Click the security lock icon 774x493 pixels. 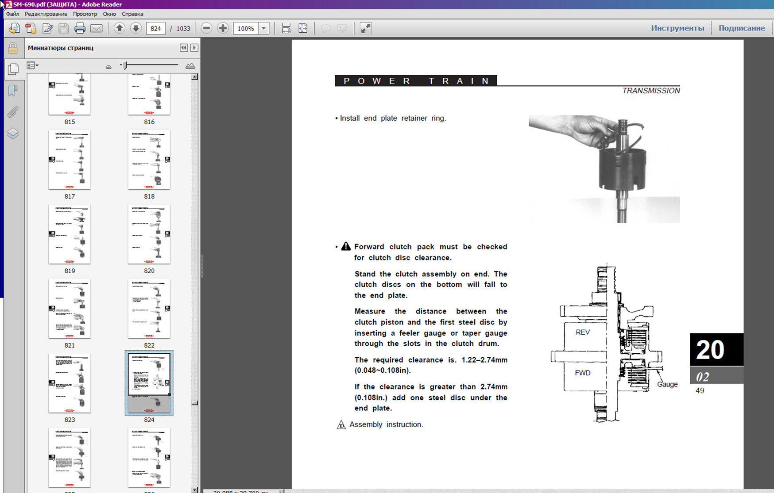tap(13, 48)
